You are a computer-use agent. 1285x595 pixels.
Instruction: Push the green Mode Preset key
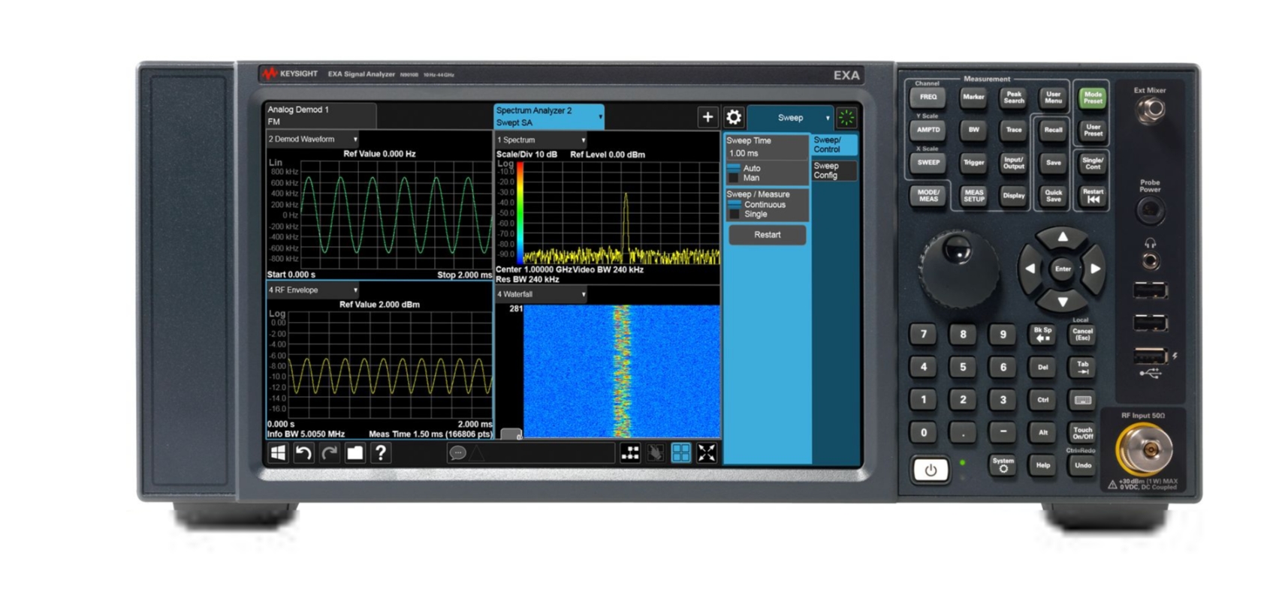pyautogui.click(x=1093, y=97)
